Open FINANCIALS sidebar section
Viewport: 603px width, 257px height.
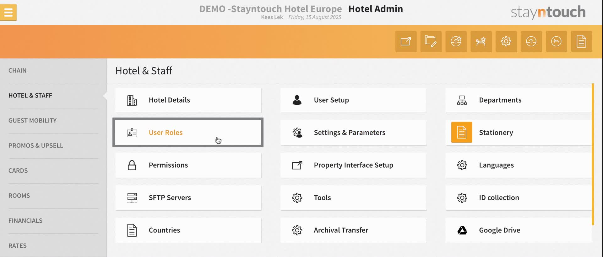(x=25, y=221)
